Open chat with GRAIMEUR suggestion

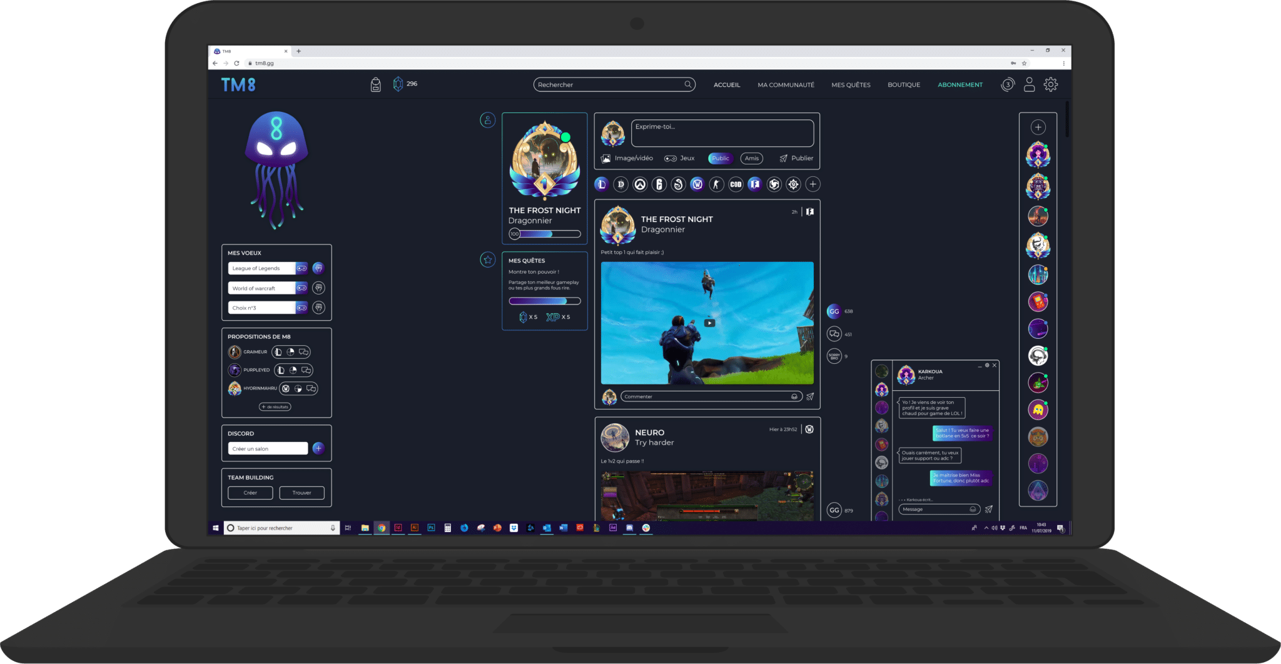pyautogui.click(x=304, y=352)
